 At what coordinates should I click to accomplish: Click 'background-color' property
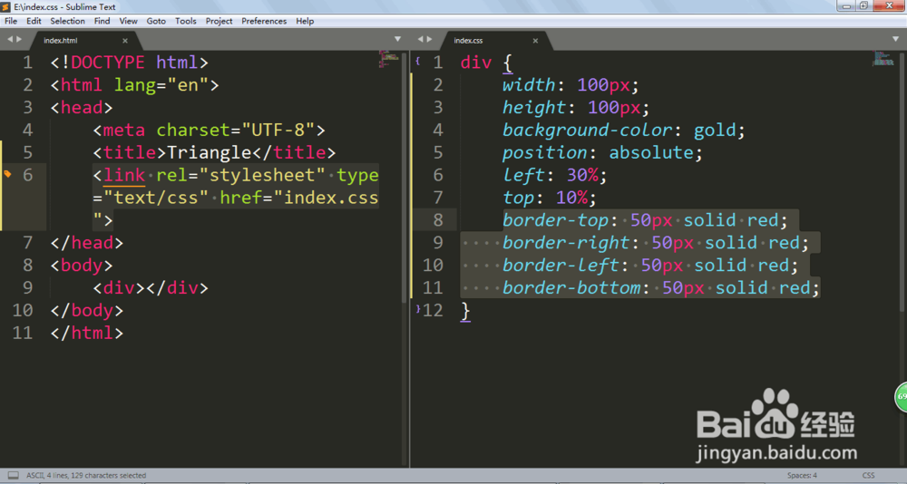point(588,131)
